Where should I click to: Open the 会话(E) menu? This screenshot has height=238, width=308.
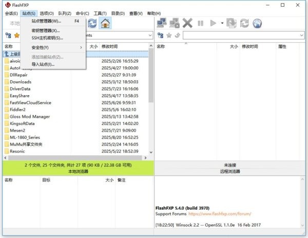tap(11, 13)
